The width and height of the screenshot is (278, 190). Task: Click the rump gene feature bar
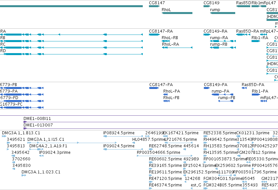222,13
